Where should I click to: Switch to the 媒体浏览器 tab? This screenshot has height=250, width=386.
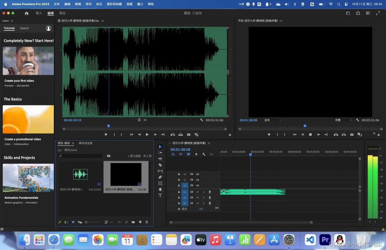pyautogui.click(x=85, y=143)
